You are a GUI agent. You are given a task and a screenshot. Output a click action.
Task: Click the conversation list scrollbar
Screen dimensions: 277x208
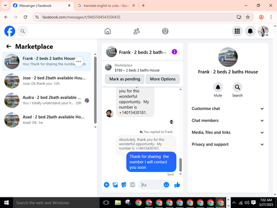point(95,90)
